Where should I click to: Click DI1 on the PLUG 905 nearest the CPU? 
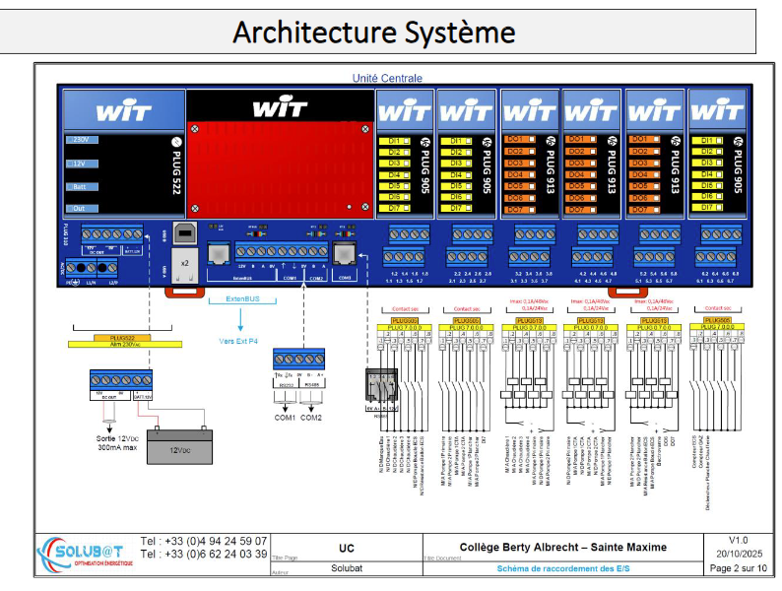[x=395, y=141]
